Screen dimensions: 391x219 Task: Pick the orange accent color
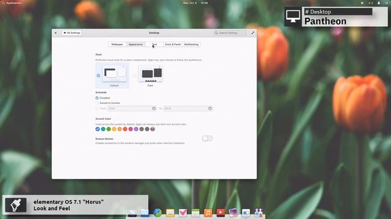[120, 129]
